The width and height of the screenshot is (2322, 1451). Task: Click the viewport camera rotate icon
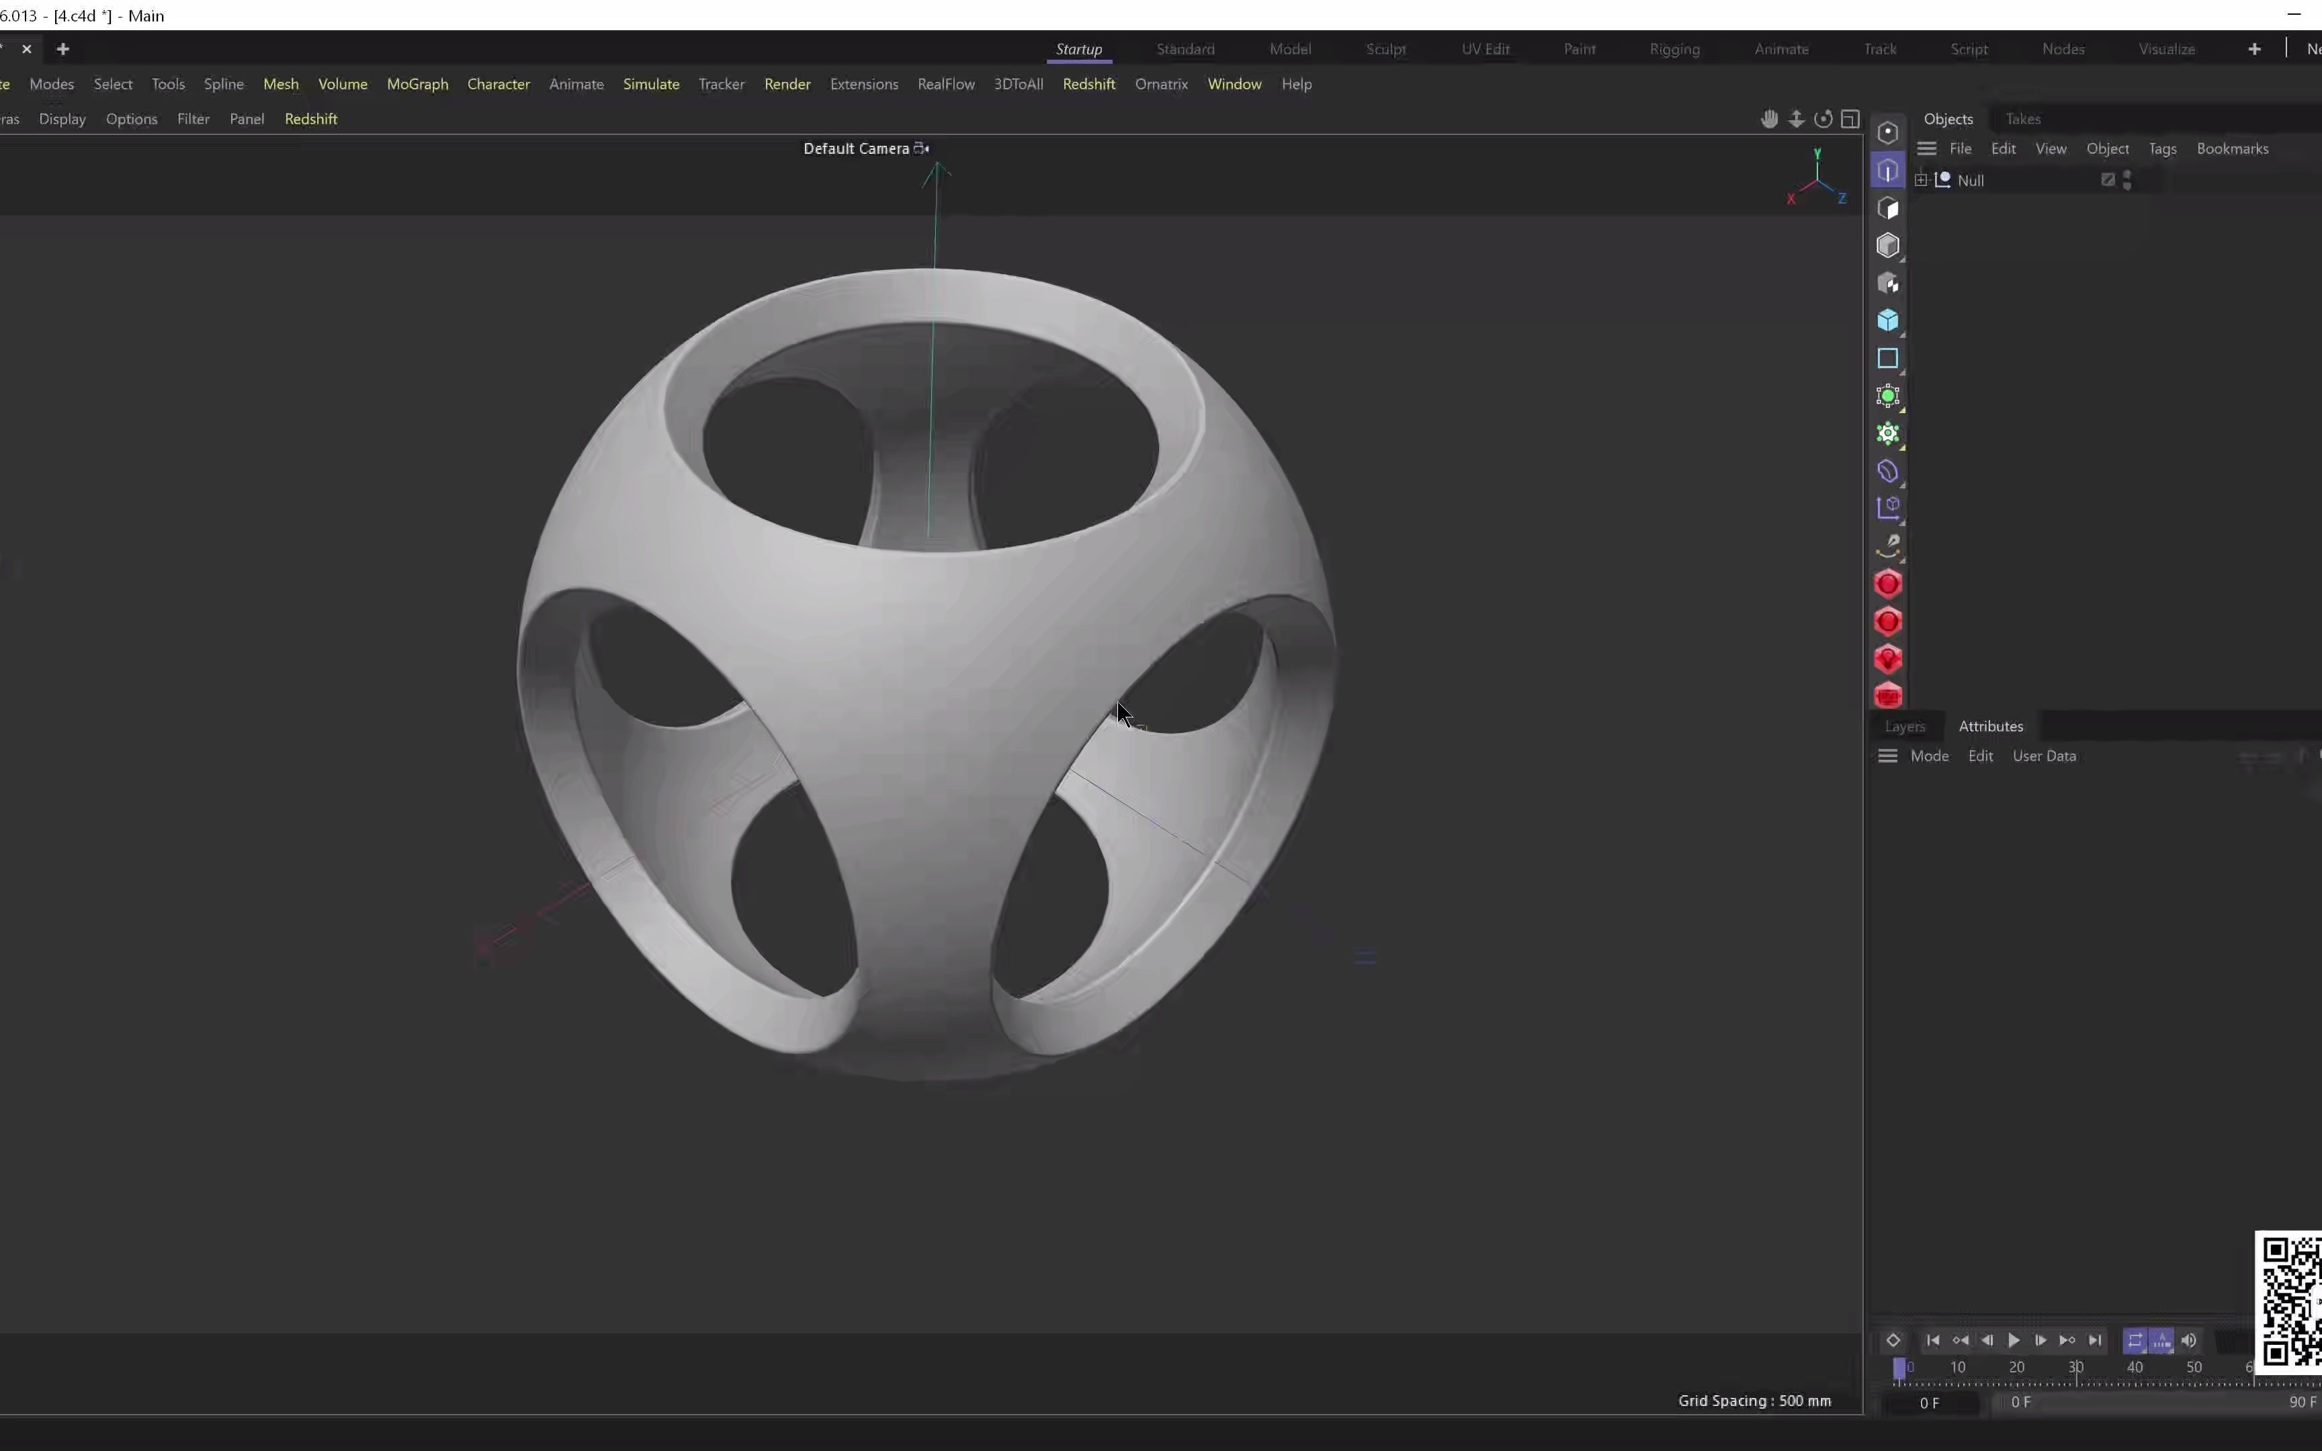[1822, 119]
